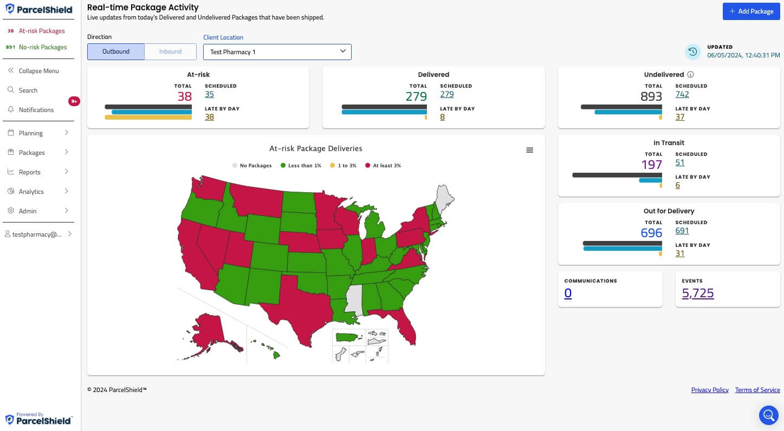
Task: Open the Client Location dropdown
Action: point(277,52)
